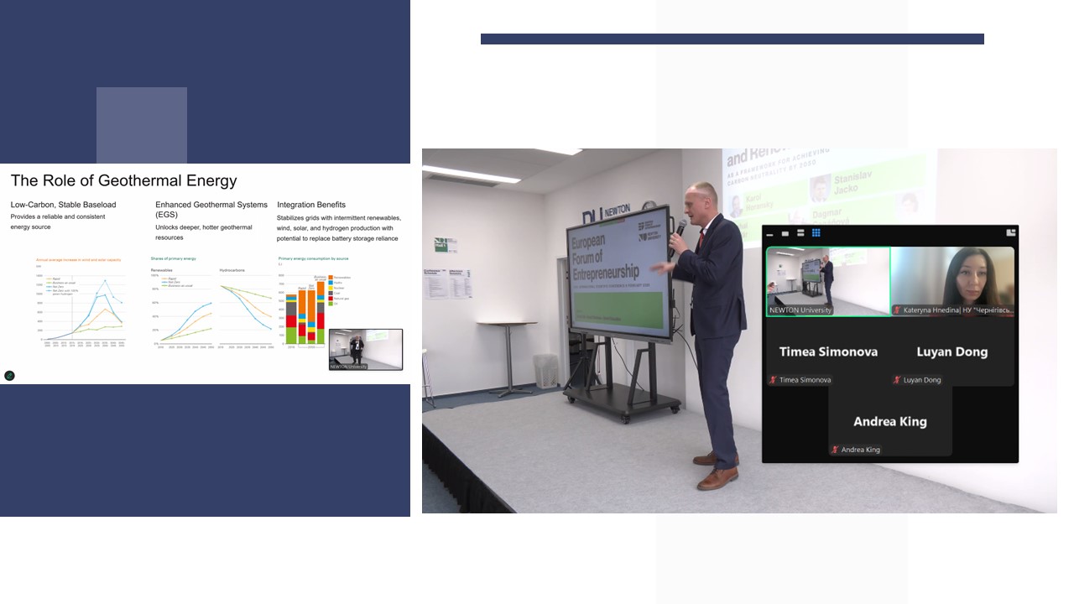The height and width of the screenshot is (604, 1074).
Task: Click the orange Renewables legend swatch in the bar chart
Action: point(331,277)
